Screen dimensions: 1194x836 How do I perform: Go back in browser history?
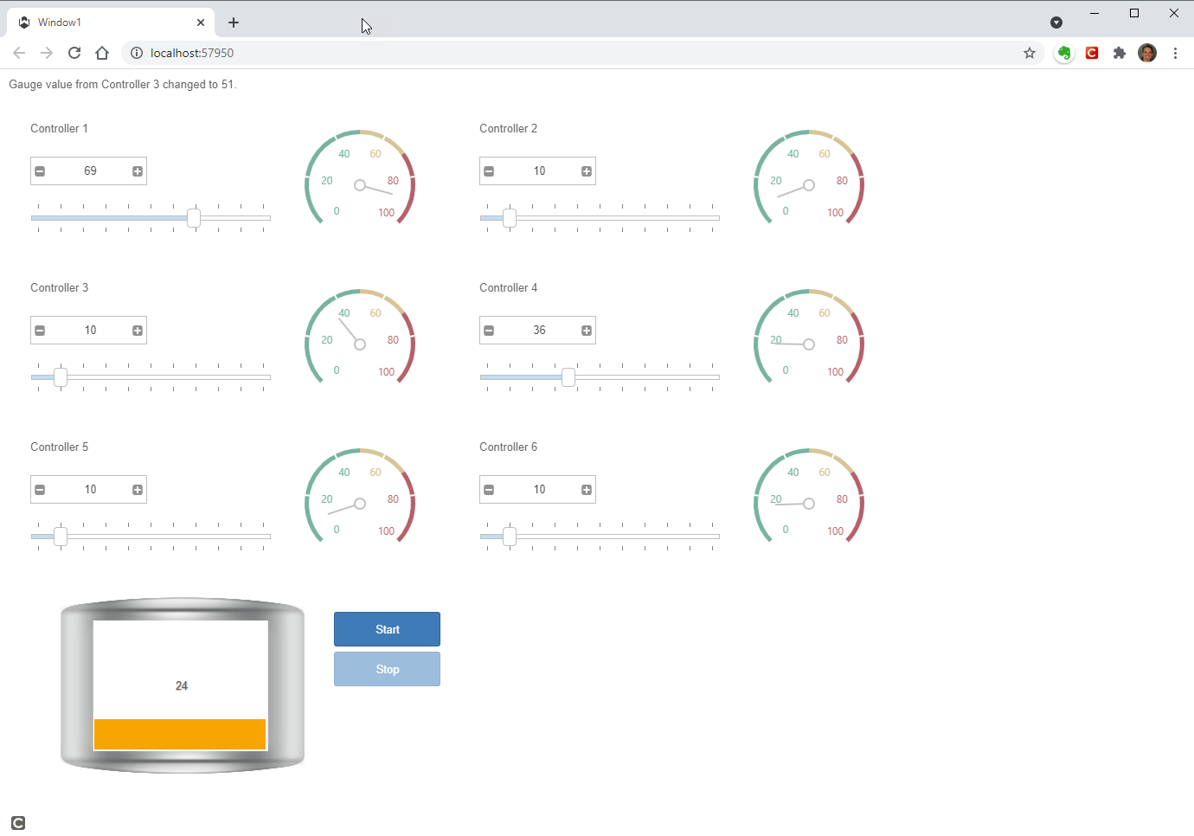click(19, 53)
